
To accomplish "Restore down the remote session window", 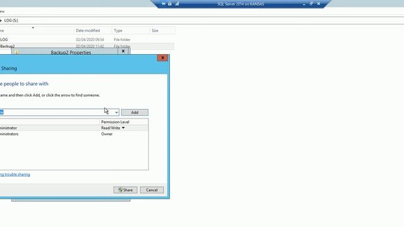I will tap(311, 4).
